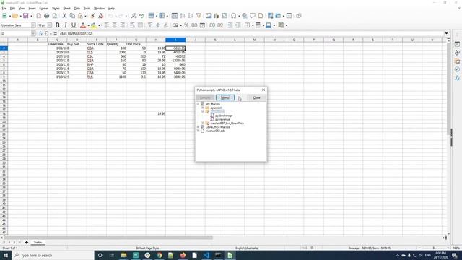Click the formula input line
The width and height of the screenshot is (462, 260).
click(x=251, y=34)
